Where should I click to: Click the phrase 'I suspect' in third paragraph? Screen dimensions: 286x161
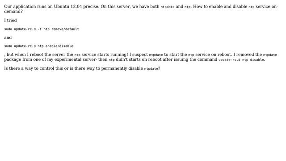(139, 55)
